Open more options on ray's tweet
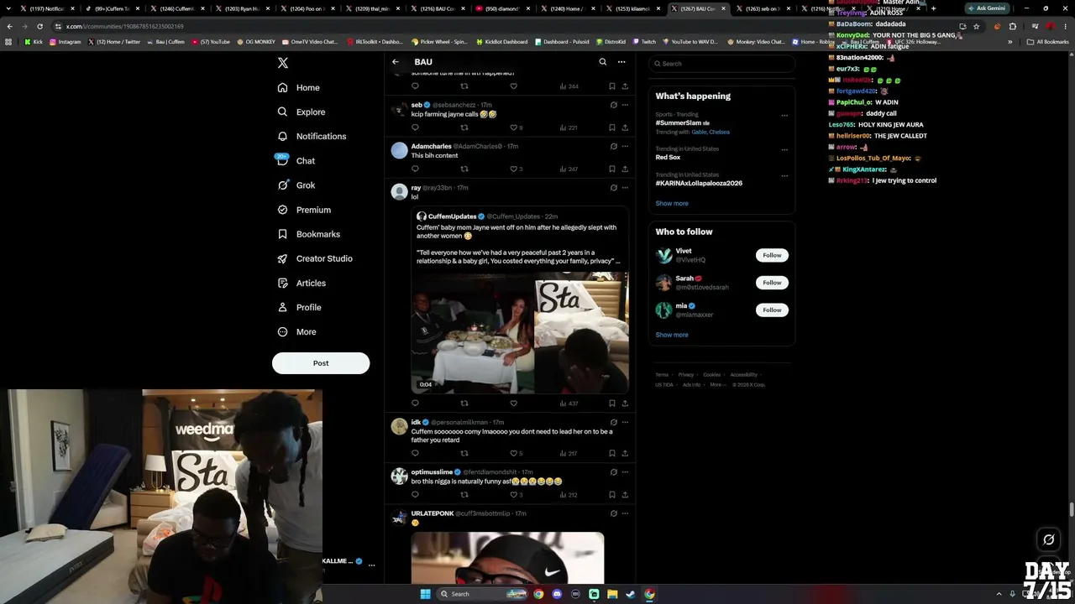This screenshot has width=1075, height=604. [625, 187]
